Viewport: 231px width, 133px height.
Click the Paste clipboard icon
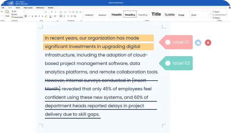point(7,13)
